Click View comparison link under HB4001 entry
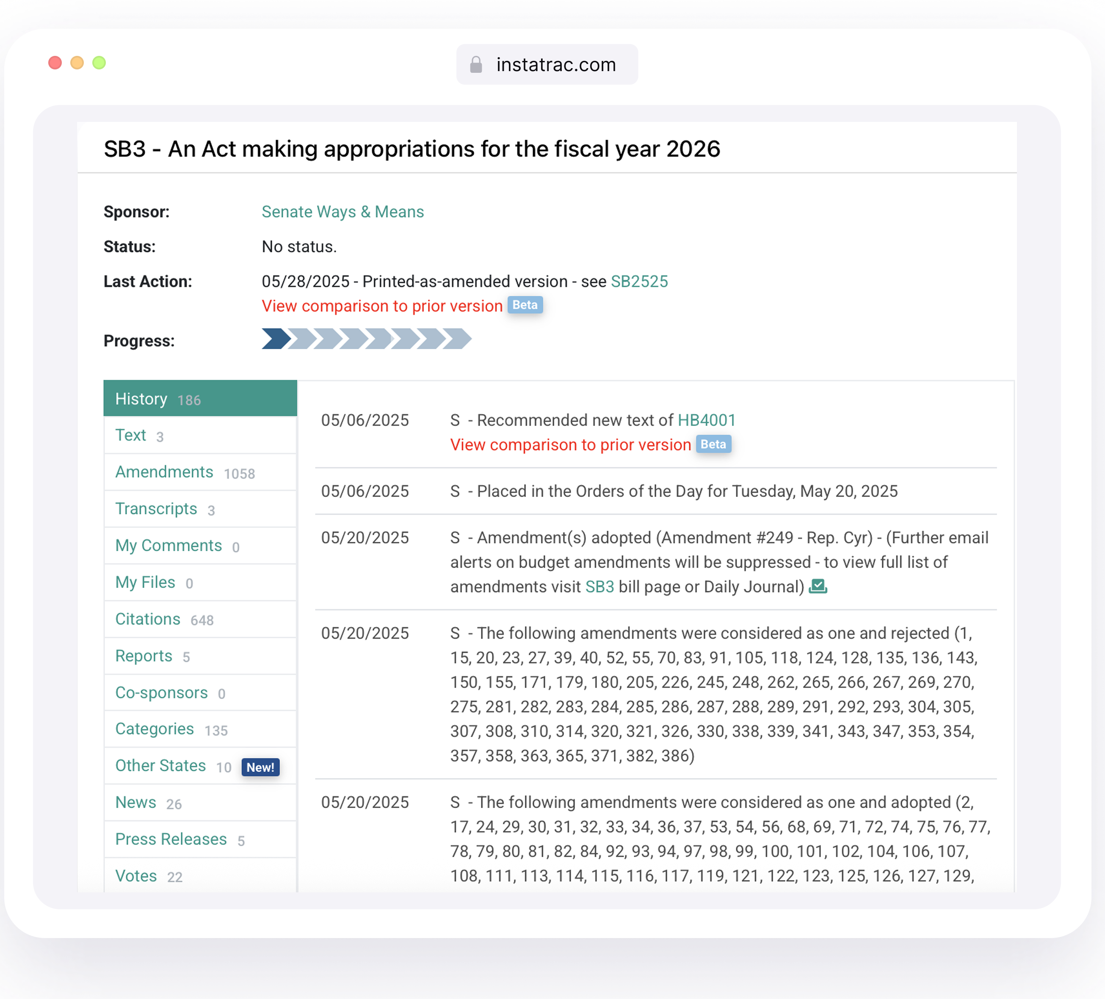 click(x=571, y=444)
